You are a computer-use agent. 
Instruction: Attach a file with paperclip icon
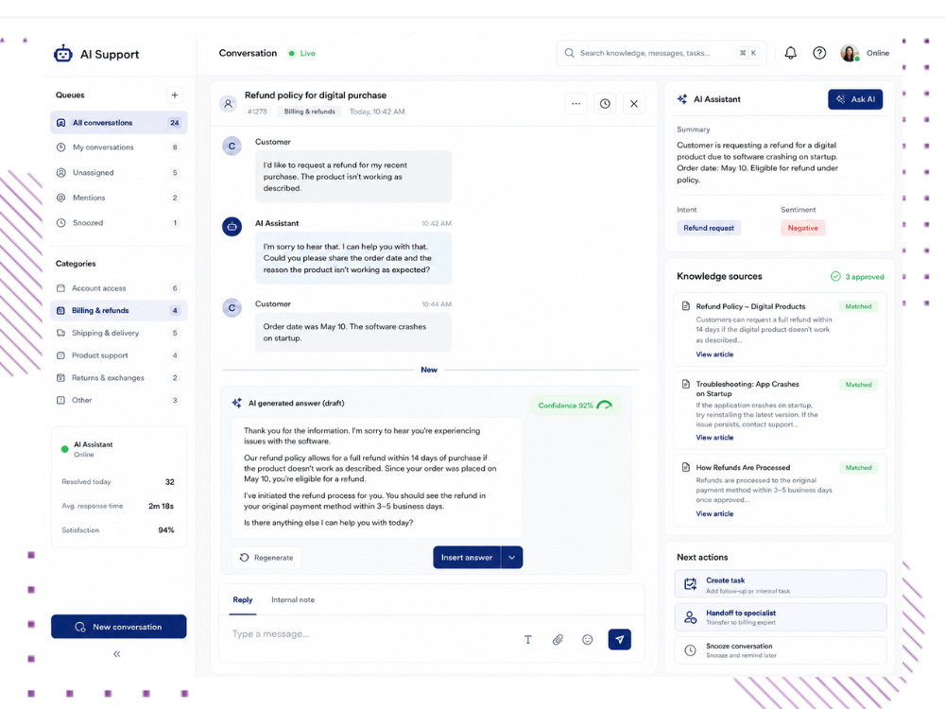pyautogui.click(x=558, y=640)
